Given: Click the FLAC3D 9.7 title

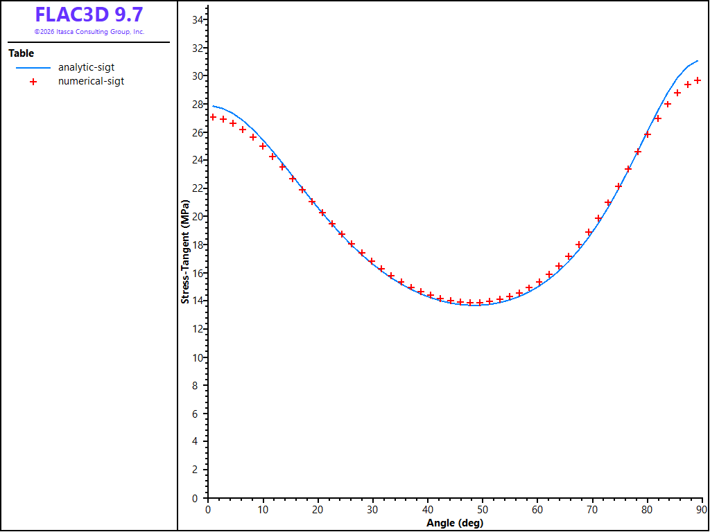Looking at the screenshot, I should click(x=89, y=15).
